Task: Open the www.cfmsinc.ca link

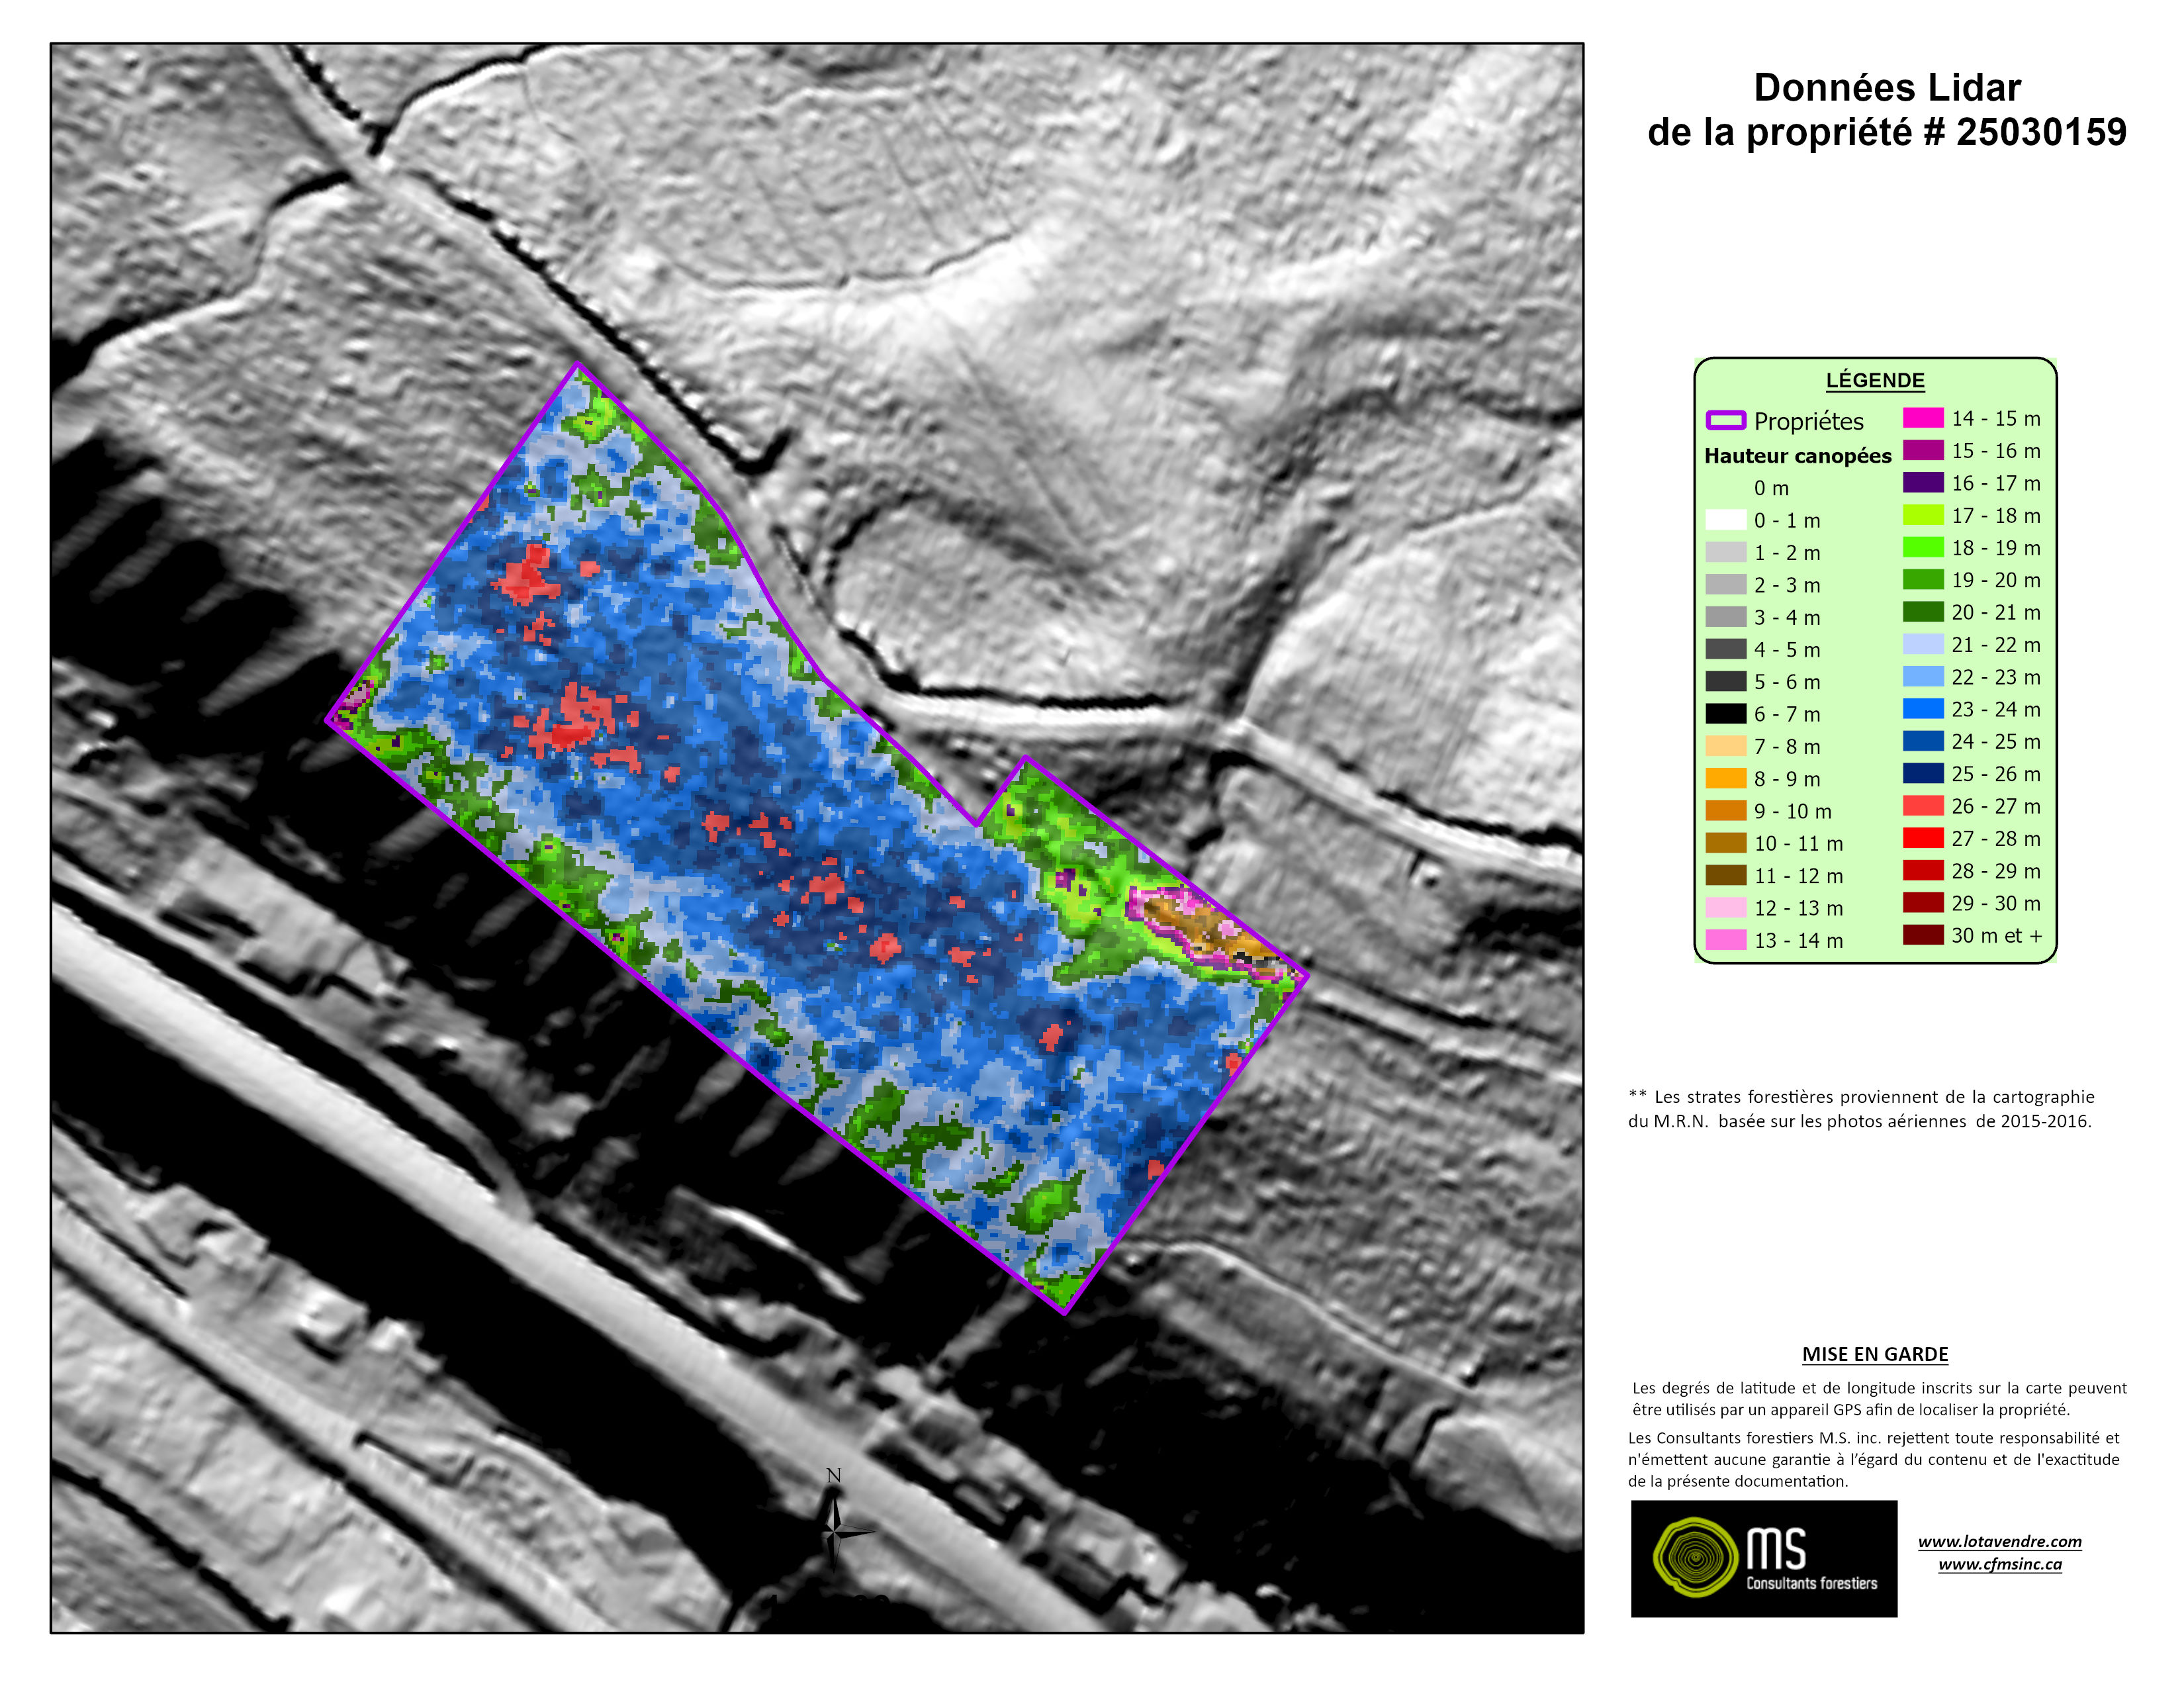Action: click(x=1999, y=1564)
